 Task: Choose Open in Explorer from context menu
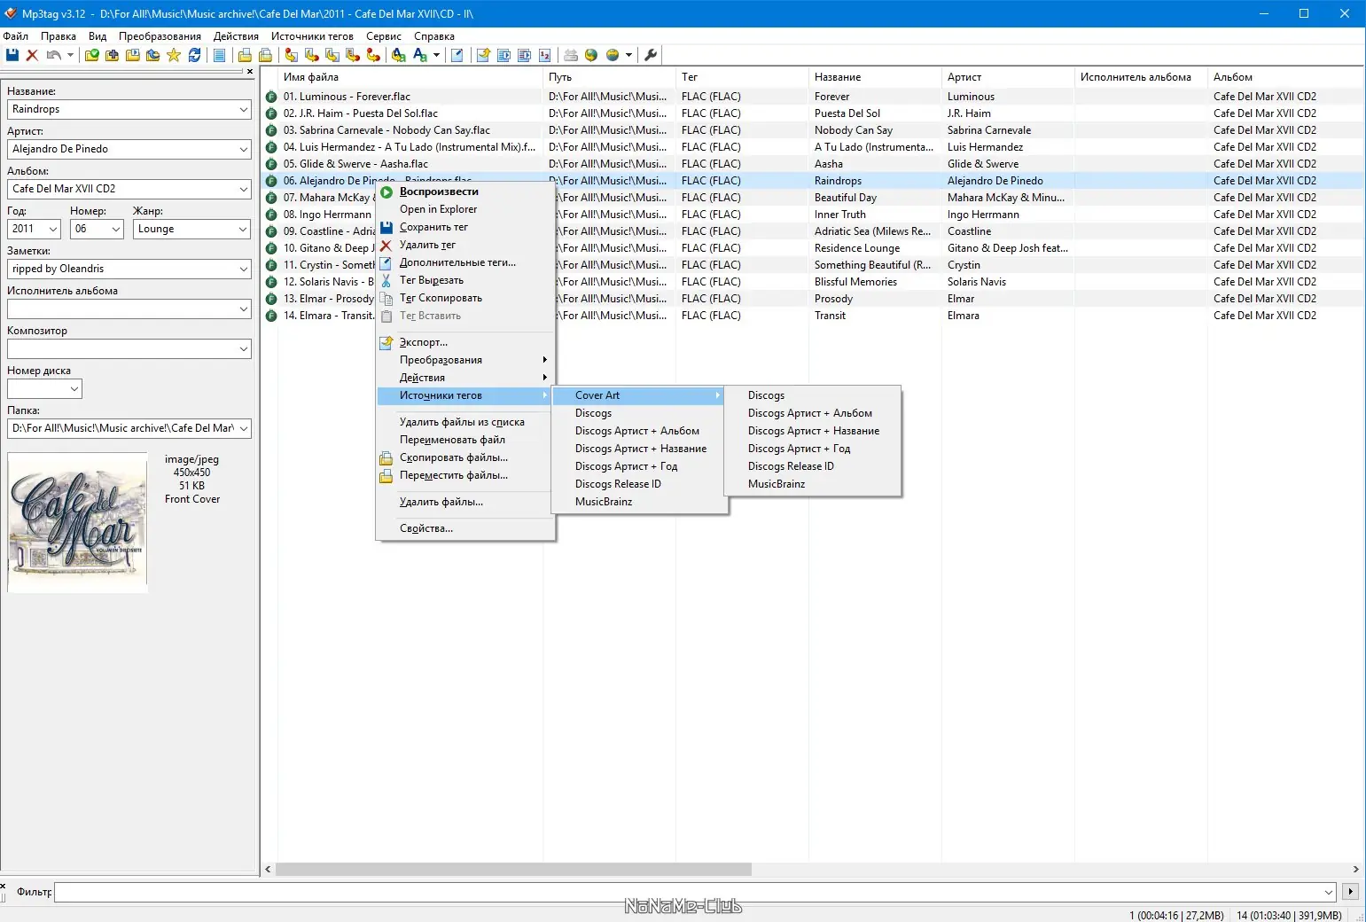[x=466, y=209]
